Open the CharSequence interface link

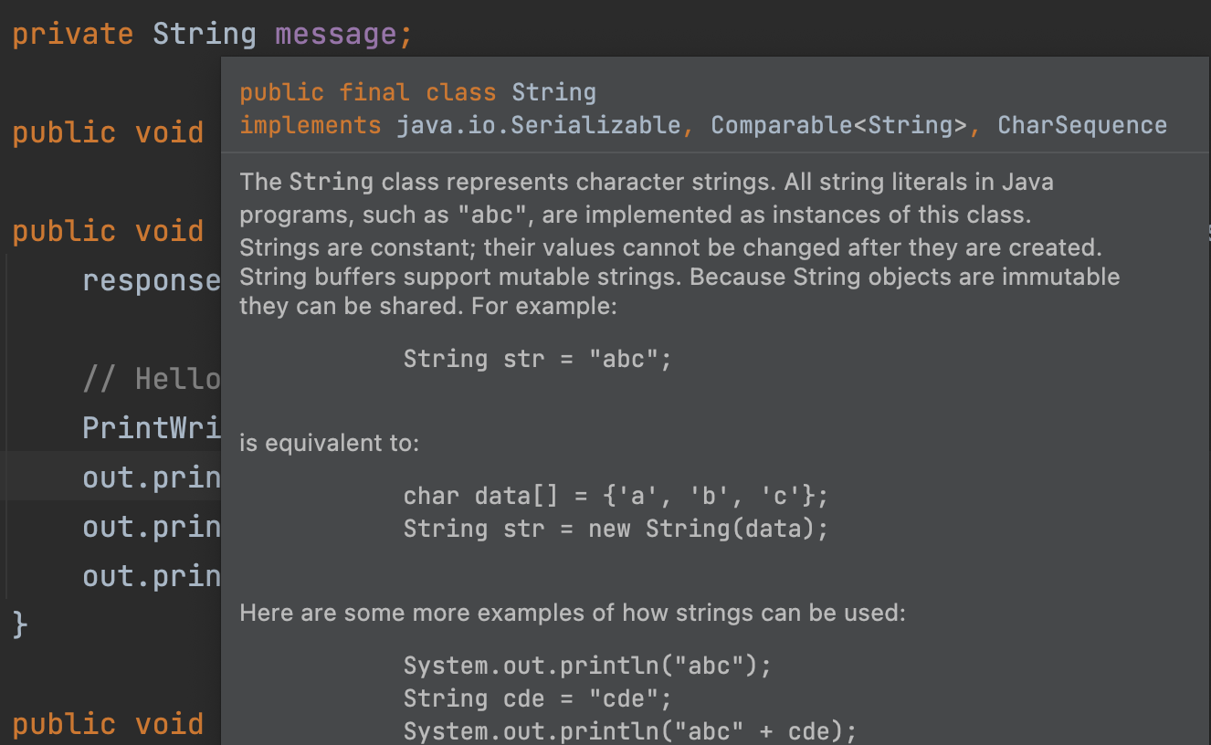[x=1081, y=125]
